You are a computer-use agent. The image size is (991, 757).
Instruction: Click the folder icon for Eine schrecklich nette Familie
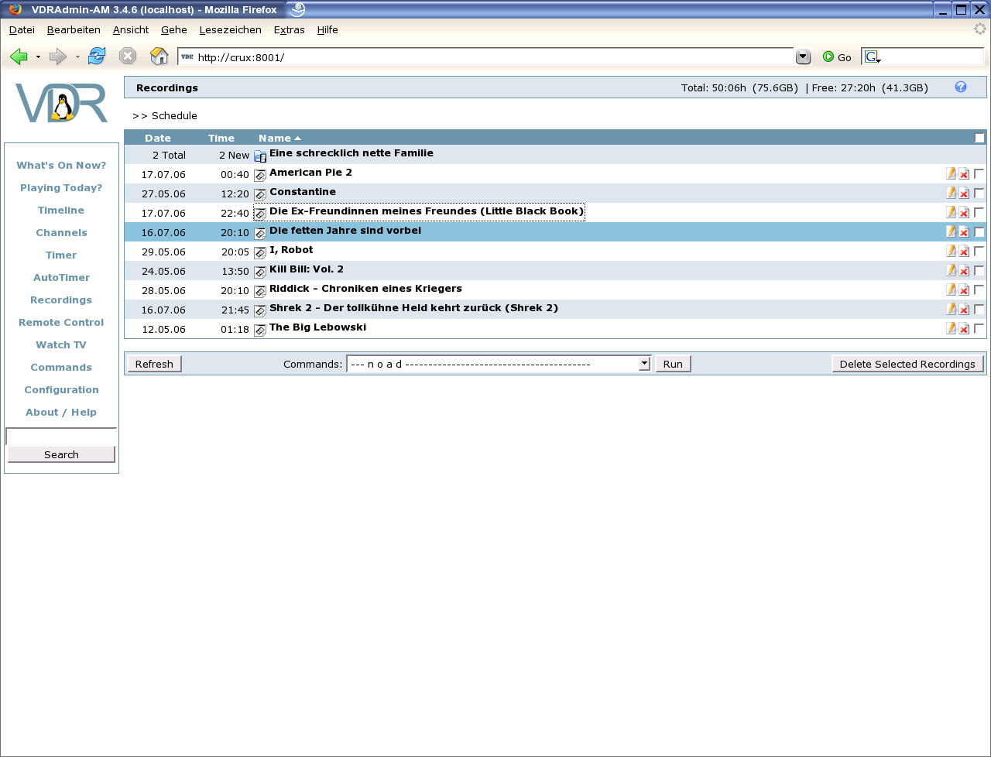click(x=260, y=156)
